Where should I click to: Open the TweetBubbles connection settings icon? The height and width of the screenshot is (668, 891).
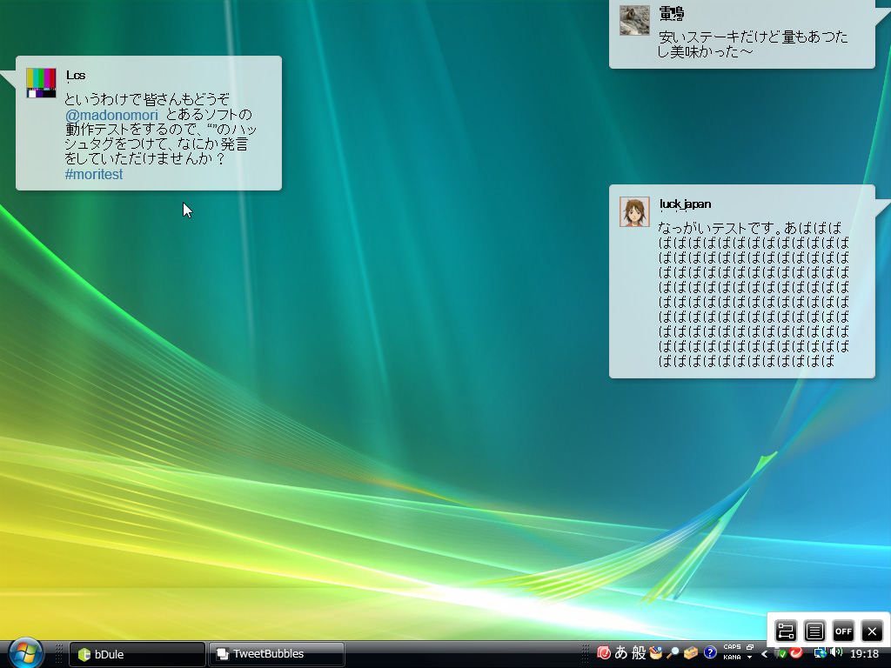tap(785, 631)
